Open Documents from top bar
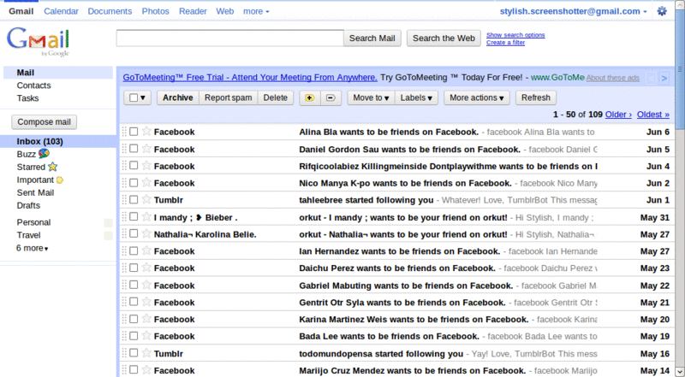This screenshot has height=377, width=685. 110,11
